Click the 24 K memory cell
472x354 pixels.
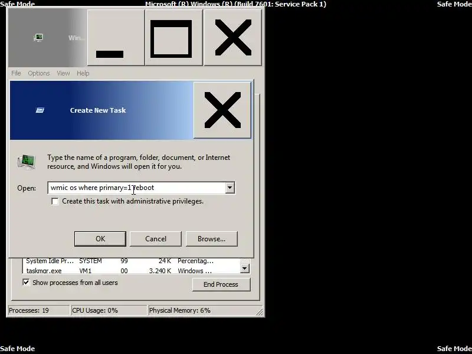(x=165, y=261)
